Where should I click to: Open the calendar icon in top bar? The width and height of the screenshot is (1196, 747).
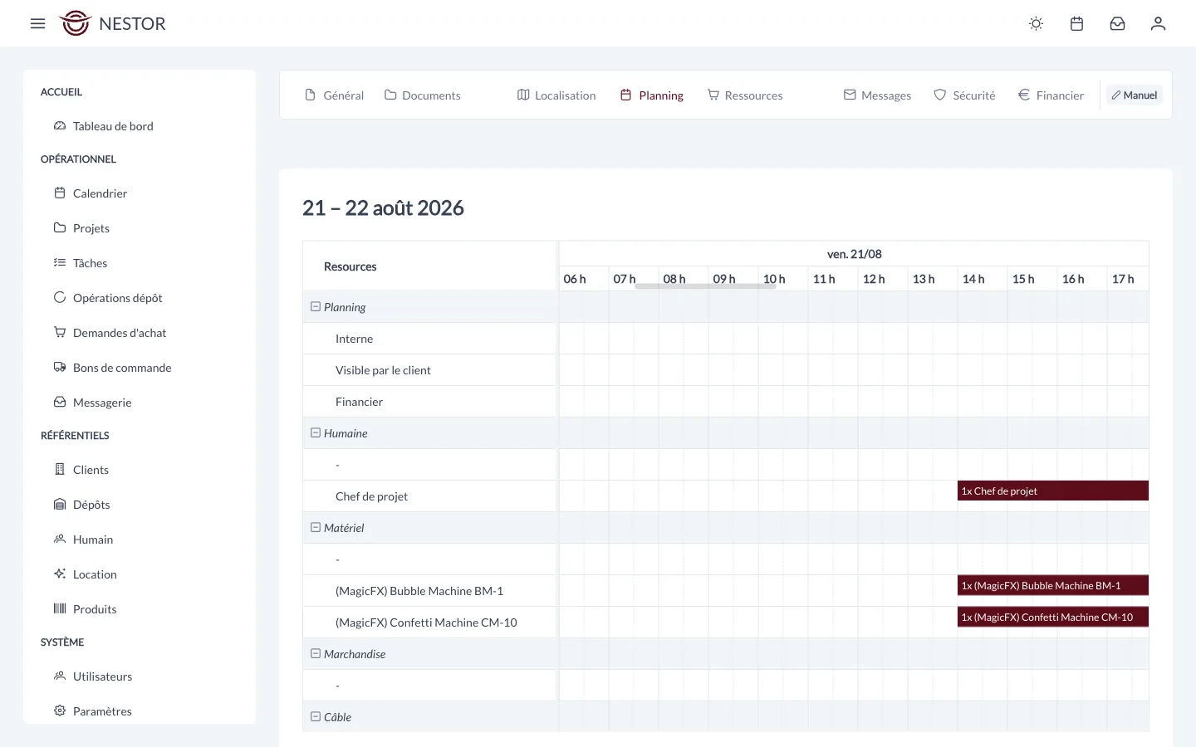[1076, 23]
